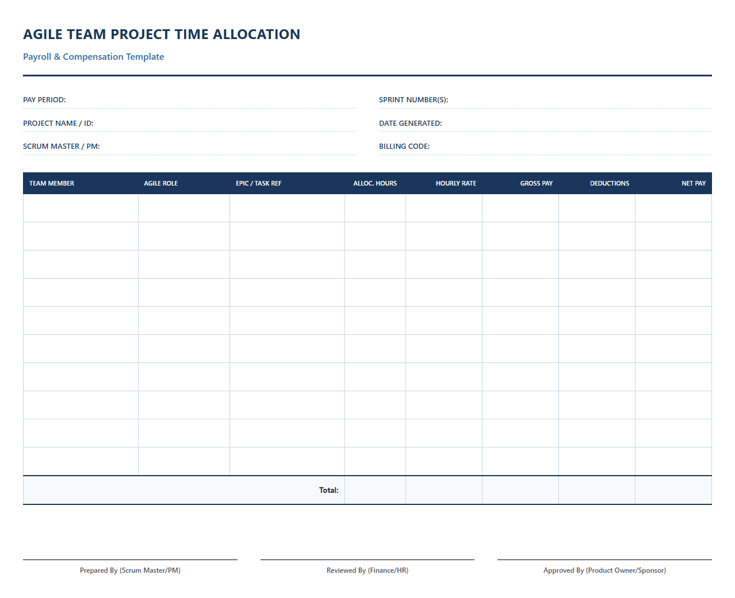Click the Billing Code field

pyautogui.click(x=545, y=146)
